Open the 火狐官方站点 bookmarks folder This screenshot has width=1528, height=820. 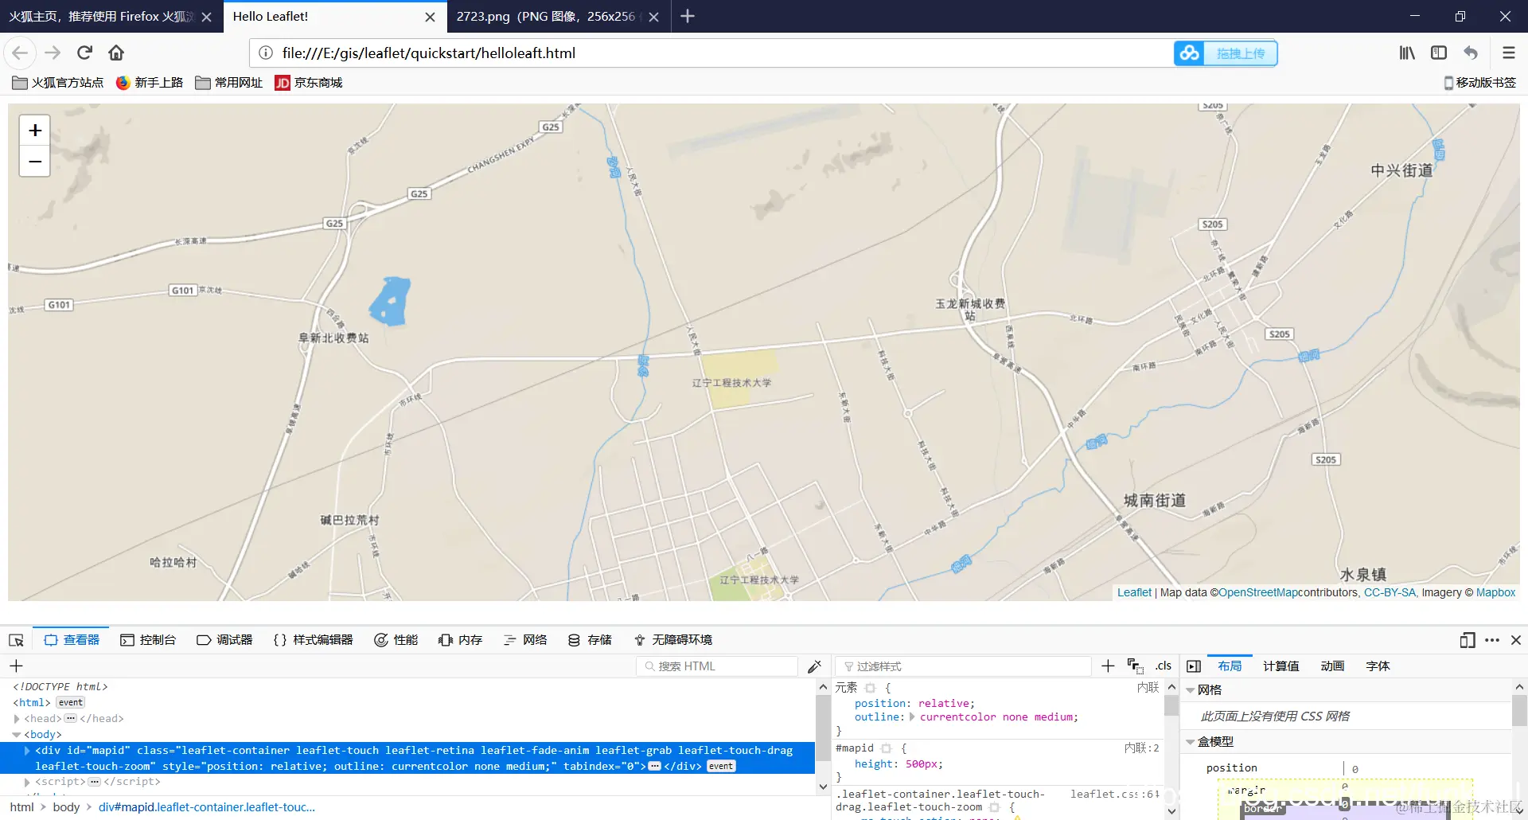pyautogui.click(x=58, y=83)
